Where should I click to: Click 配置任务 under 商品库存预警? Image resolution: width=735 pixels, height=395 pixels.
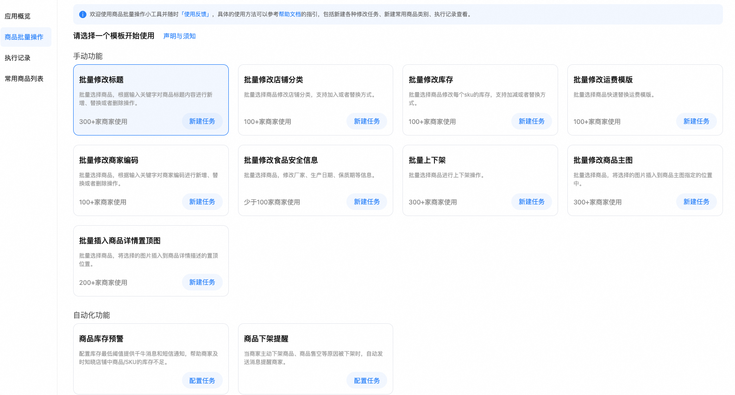tap(202, 381)
